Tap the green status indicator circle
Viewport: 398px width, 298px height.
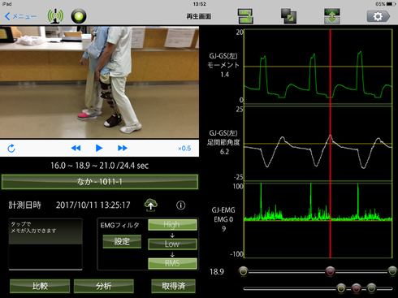click(79, 16)
